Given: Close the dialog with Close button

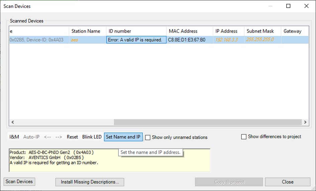Looking at the screenshot, I should [x=288, y=182].
